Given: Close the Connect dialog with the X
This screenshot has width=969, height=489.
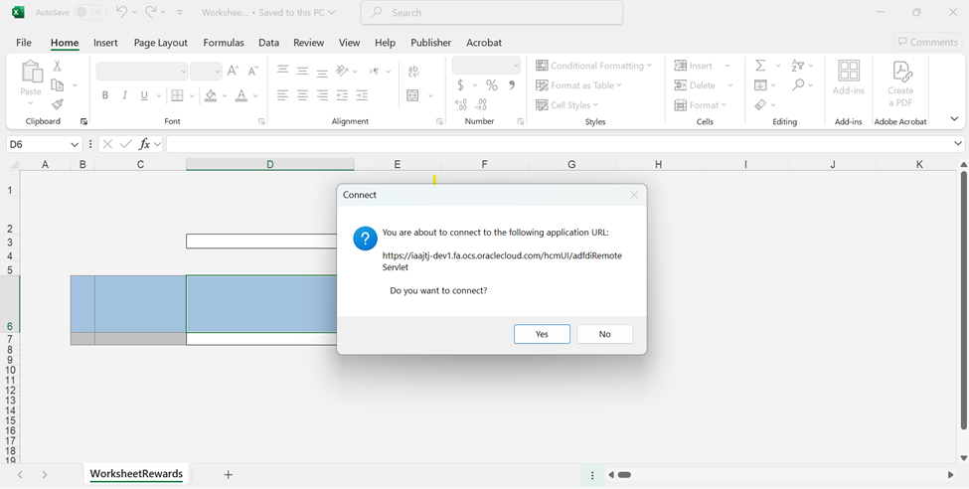Looking at the screenshot, I should [x=634, y=195].
